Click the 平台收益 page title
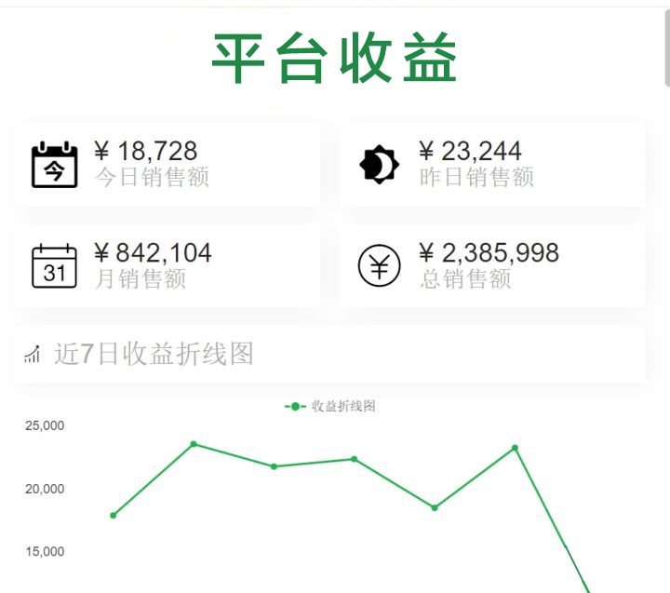670x593 pixels. (335, 58)
